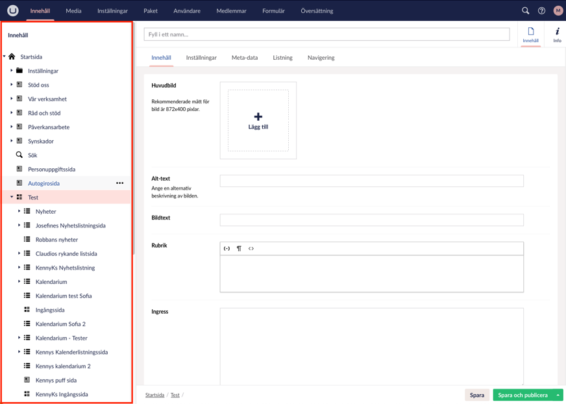This screenshot has width=566, height=404.
Task: Open the user avatar M menu
Action: [x=558, y=10]
